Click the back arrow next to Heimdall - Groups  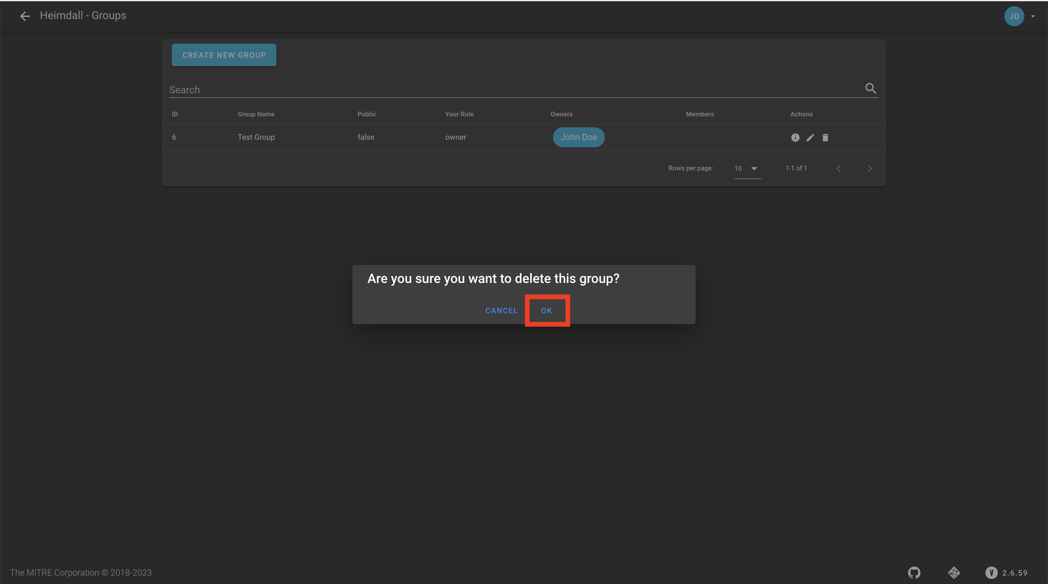point(25,16)
